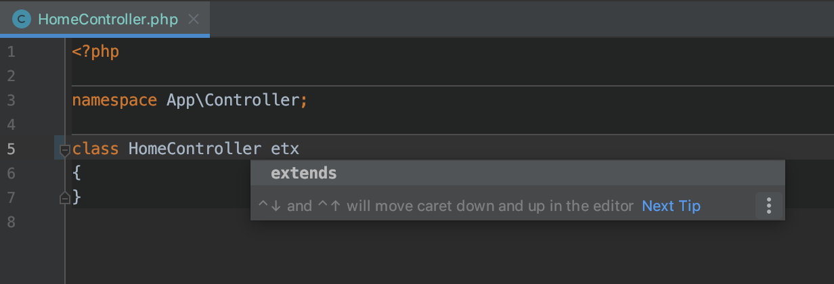Click the opening curly brace on line 6

[x=76, y=173]
